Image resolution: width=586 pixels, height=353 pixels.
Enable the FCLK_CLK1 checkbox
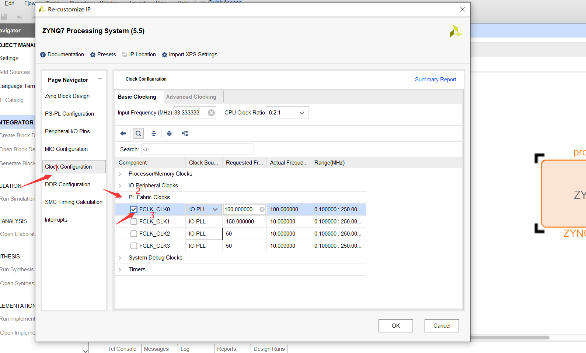pyautogui.click(x=134, y=222)
